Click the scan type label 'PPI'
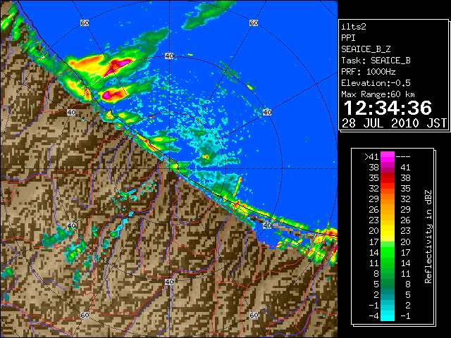 point(348,38)
